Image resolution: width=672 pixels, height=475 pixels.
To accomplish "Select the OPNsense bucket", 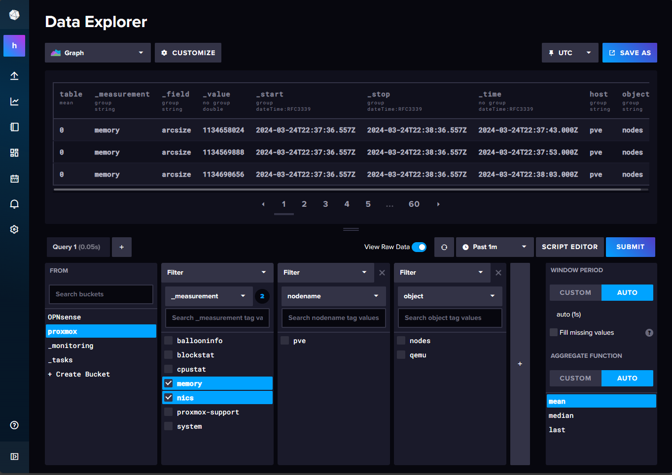I will [101, 317].
